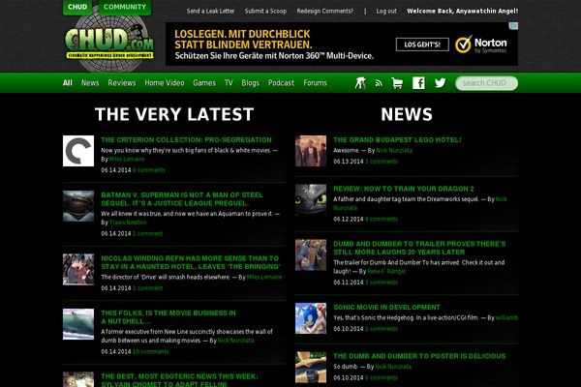
Task: Click Miles Lemaire on Refn article
Action: click(264, 277)
